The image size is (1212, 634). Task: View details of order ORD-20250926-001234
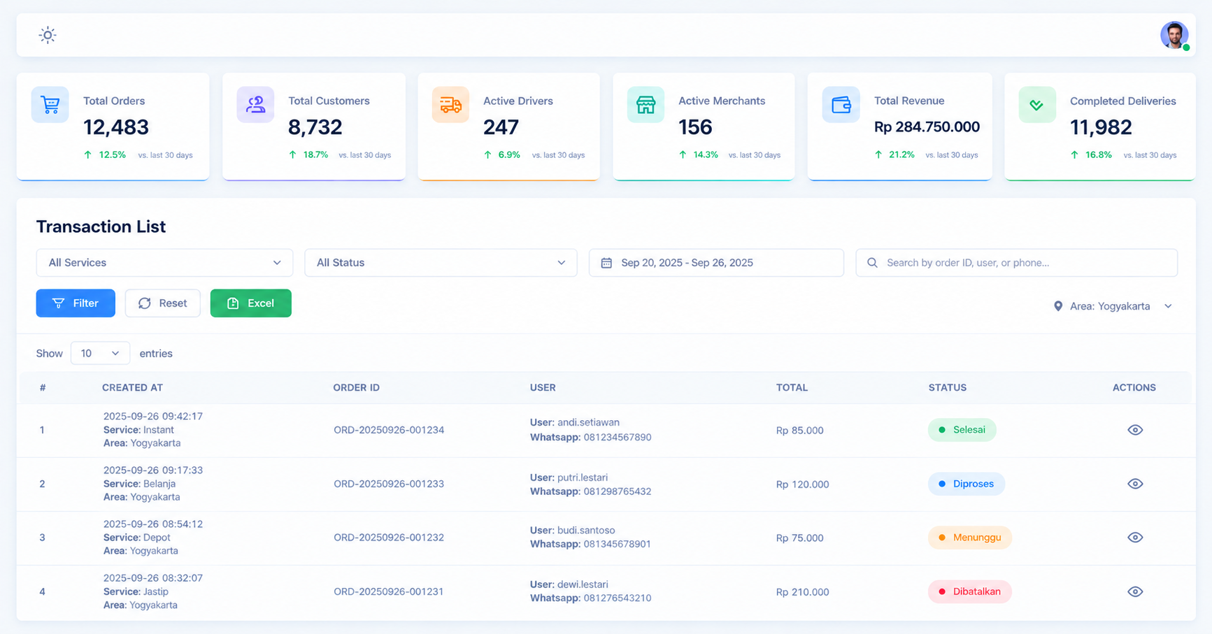point(1135,430)
